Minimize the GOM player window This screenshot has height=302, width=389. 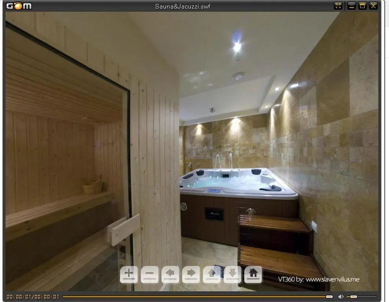click(351, 6)
